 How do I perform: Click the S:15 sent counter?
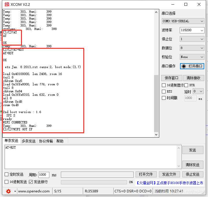point(58,191)
